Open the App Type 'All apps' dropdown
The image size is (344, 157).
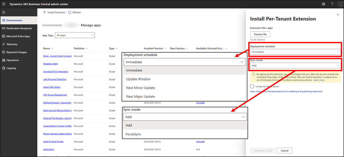pos(75,35)
